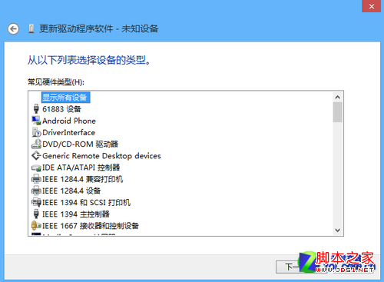The height and width of the screenshot is (282, 384).
Task: Select the IEEE 1284.4 设备 row
Action: tap(71, 191)
